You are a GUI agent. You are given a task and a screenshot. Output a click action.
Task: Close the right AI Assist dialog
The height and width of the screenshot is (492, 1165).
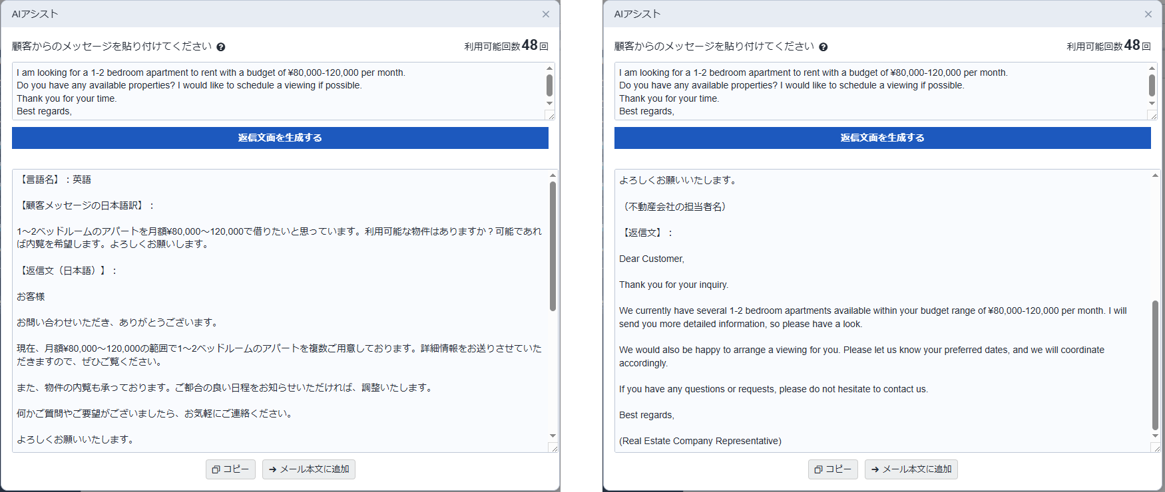coord(1148,14)
